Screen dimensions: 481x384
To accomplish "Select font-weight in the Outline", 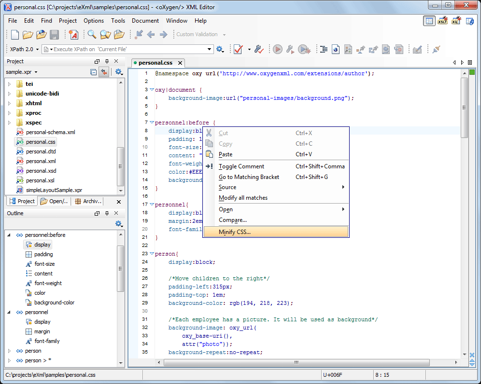I will click(x=48, y=283).
